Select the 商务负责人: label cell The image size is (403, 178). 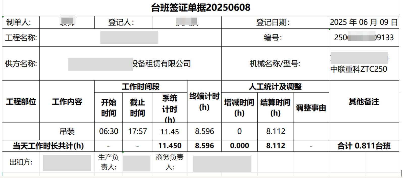point(170,162)
